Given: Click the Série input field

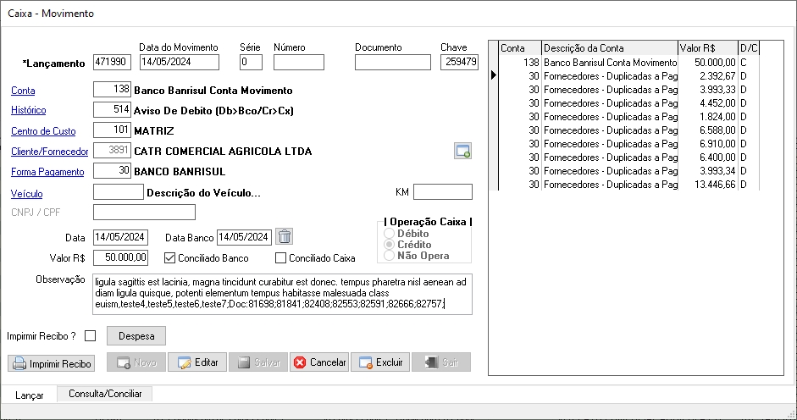Looking at the screenshot, I should point(251,62).
